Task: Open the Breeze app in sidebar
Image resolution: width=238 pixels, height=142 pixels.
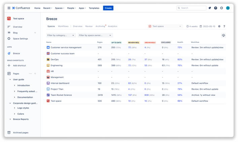Action: coord(16,53)
